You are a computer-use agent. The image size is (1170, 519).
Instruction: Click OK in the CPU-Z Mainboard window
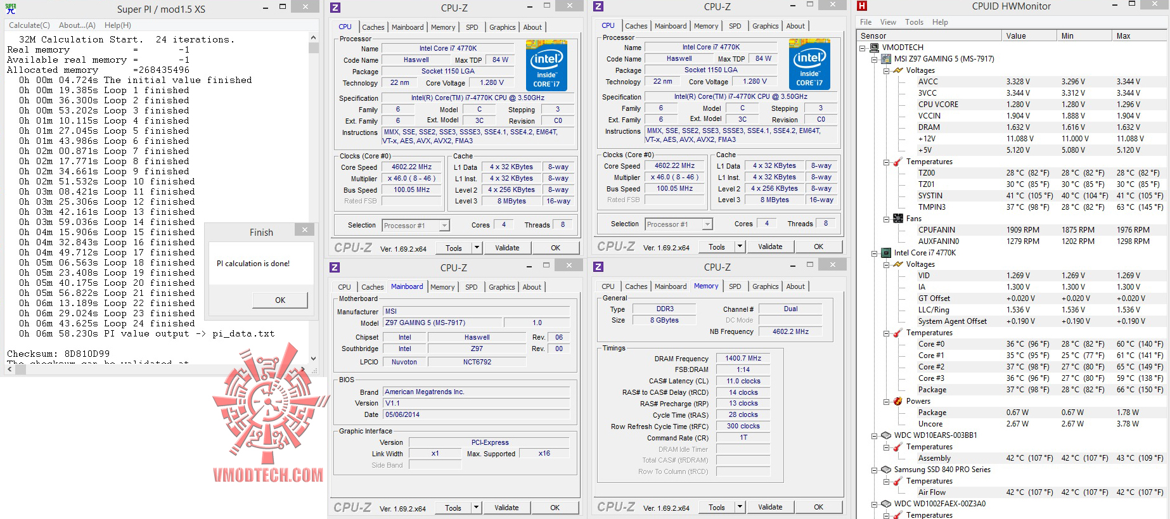(x=555, y=508)
